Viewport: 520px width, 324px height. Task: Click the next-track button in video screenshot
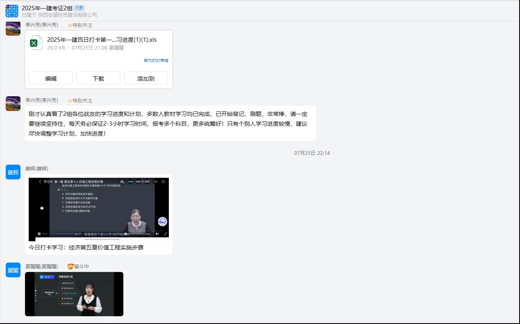[x=157, y=233]
